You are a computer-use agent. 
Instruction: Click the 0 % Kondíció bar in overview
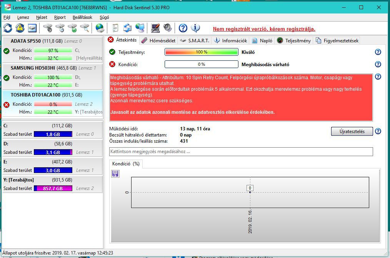click(x=202, y=64)
